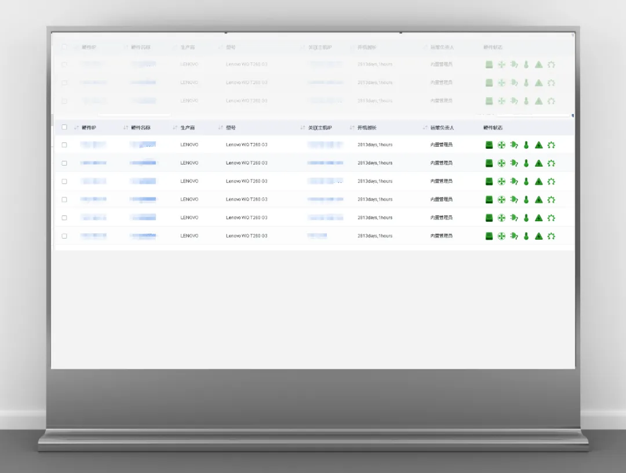Select voltage triangle icon in third row
626x473 pixels.
538,181
